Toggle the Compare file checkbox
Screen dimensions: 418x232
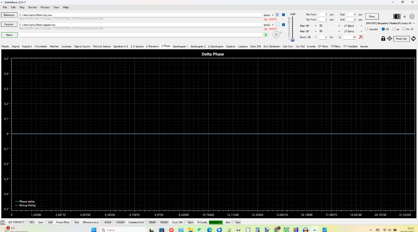point(283,25)
